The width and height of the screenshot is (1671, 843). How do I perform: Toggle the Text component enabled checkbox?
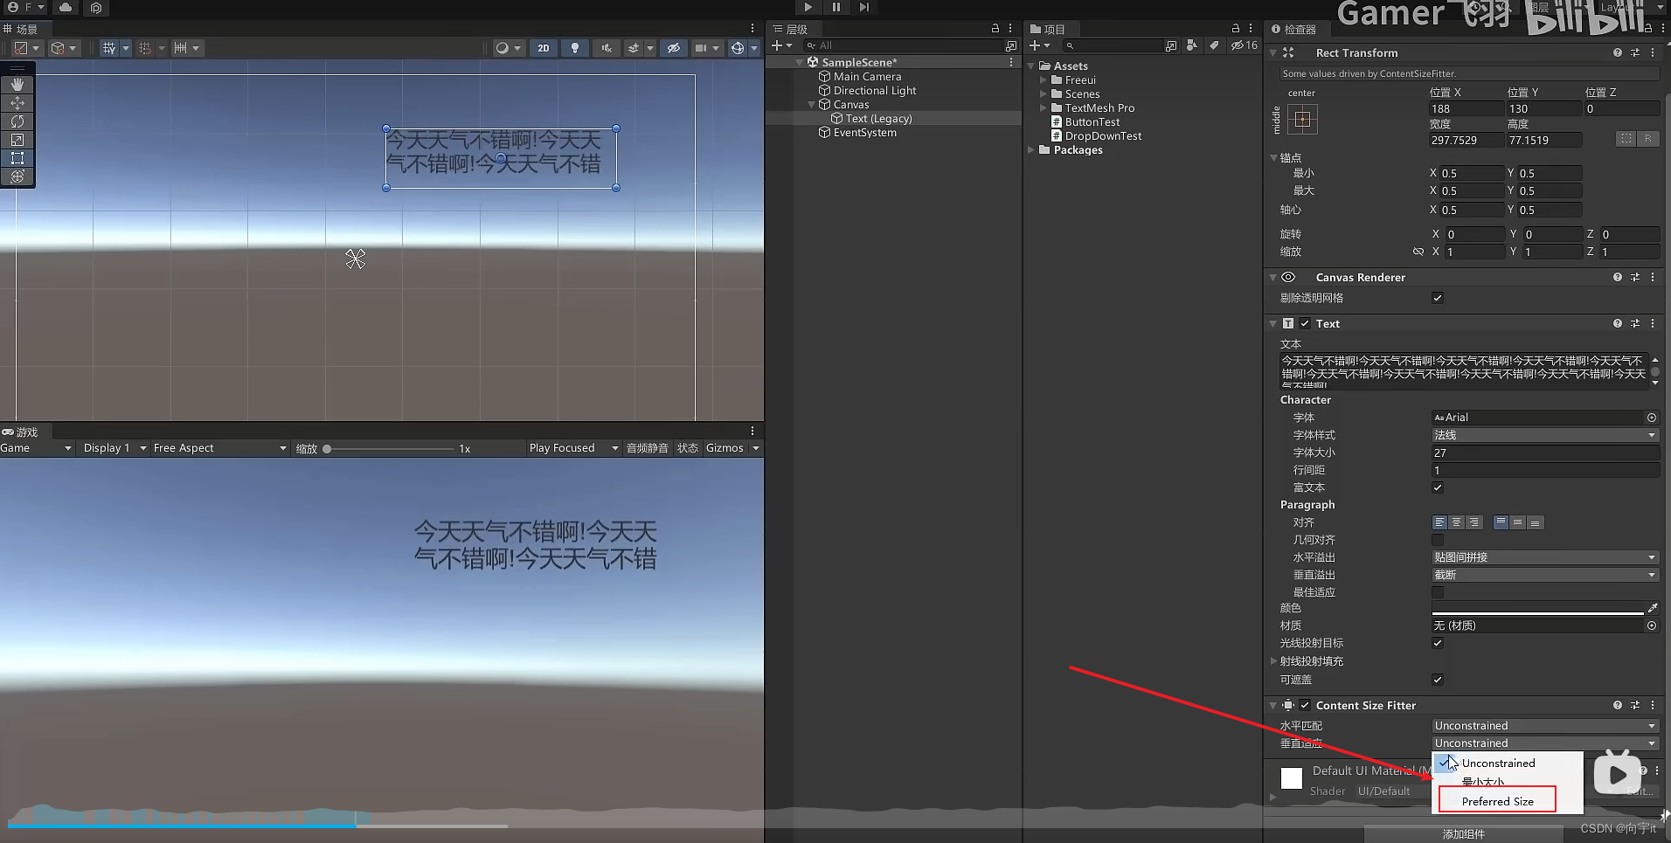click(x=1305, y=323)
